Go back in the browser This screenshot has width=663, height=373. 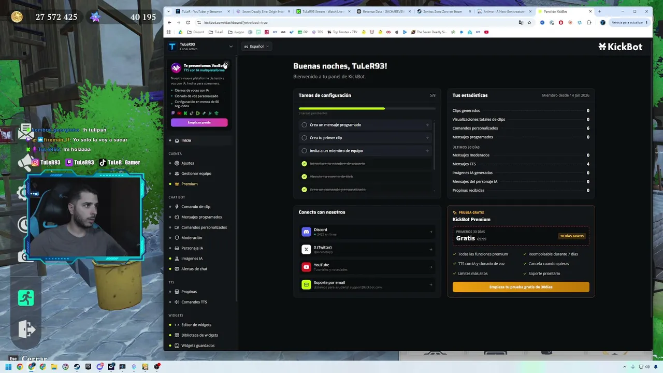169,22
